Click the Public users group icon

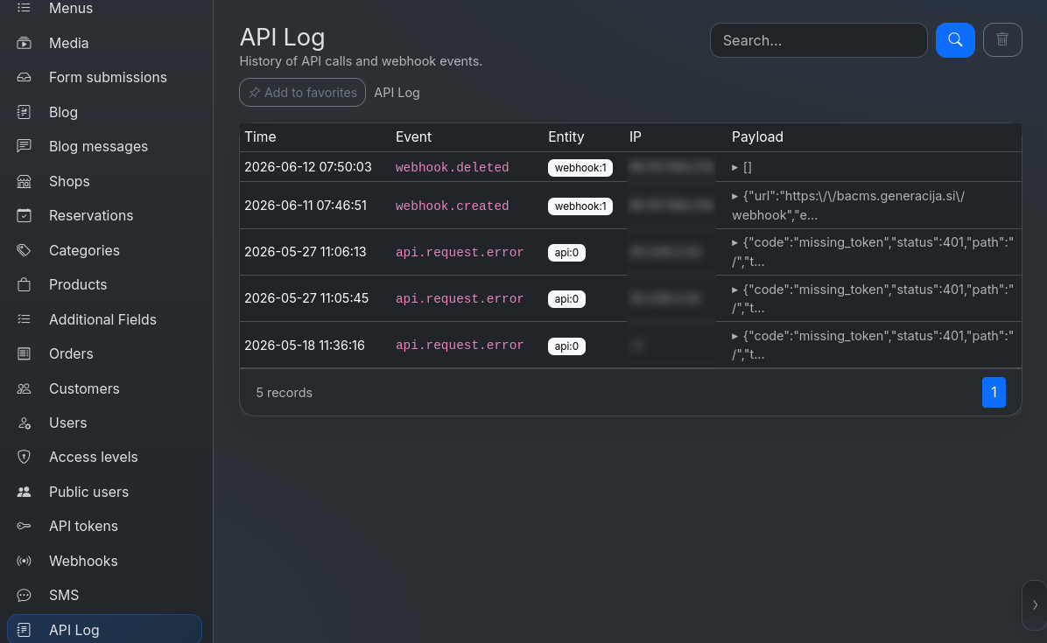tap(24, 492)
